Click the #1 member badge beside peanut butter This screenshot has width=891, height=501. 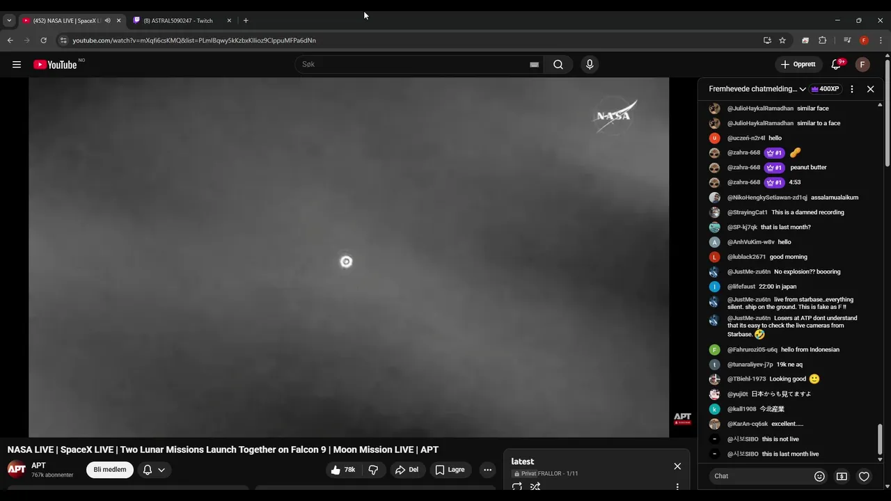point(774,168)
